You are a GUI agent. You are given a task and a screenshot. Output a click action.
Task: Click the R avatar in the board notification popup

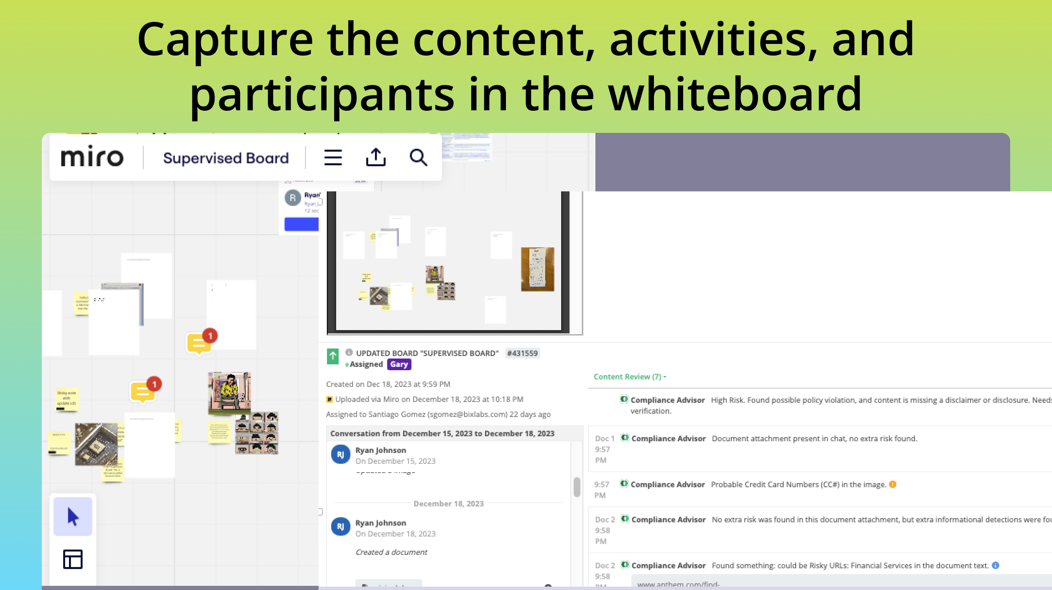tap(293, 198)
